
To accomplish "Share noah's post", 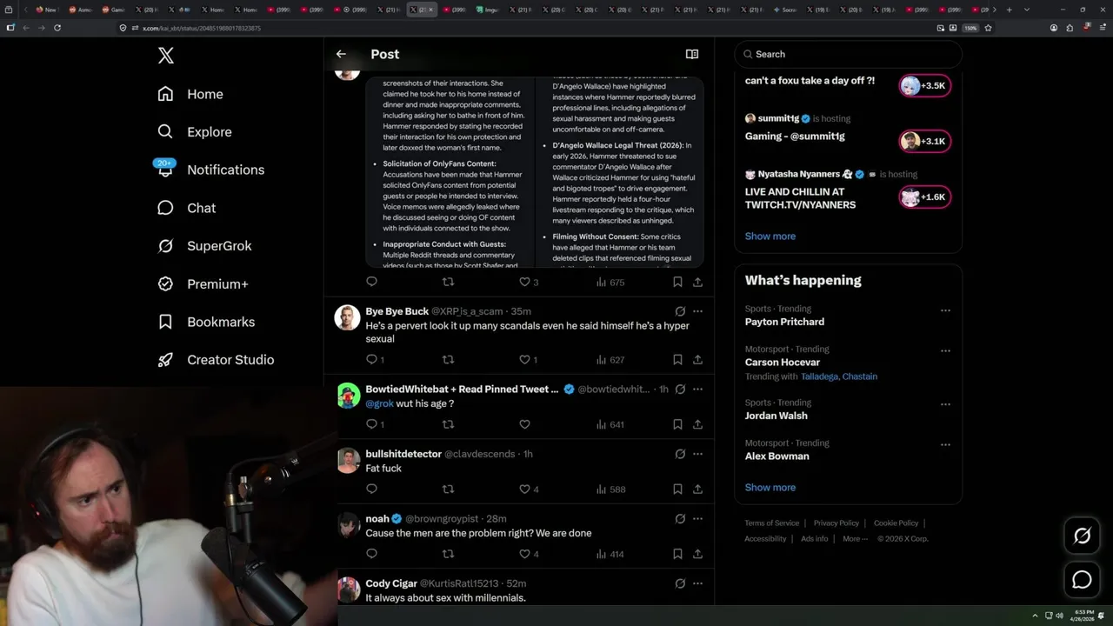I will 697,554.
